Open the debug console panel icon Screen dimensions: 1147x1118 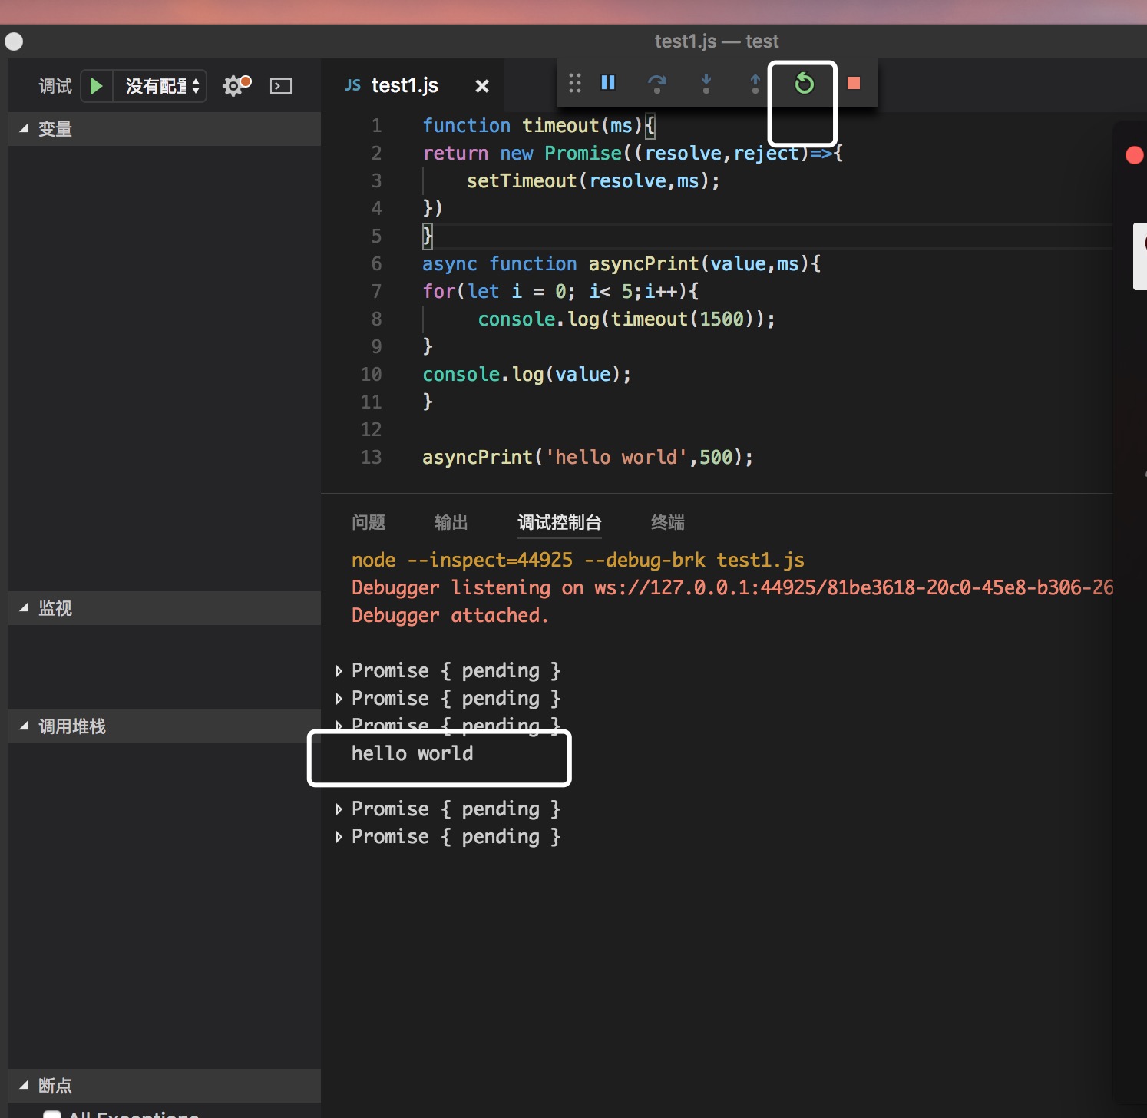280,86
